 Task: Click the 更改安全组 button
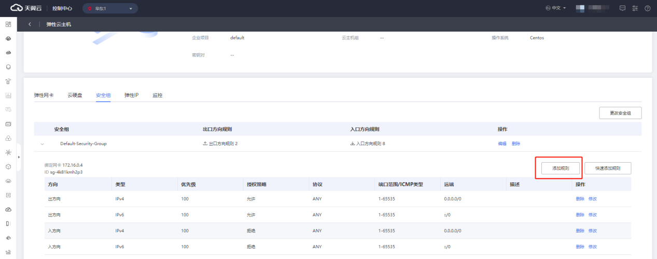coord(620,113)
